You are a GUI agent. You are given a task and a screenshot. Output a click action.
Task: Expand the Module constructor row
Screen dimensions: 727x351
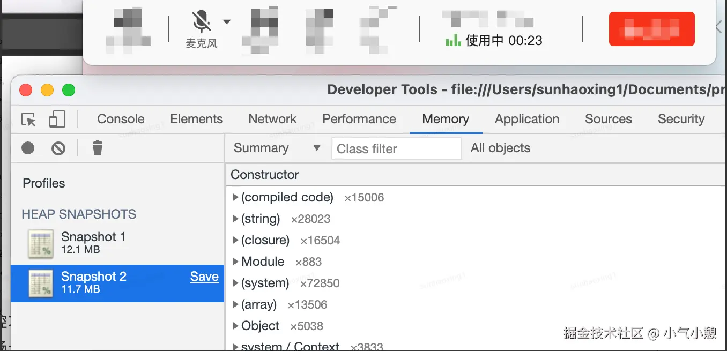coord(235,262)
